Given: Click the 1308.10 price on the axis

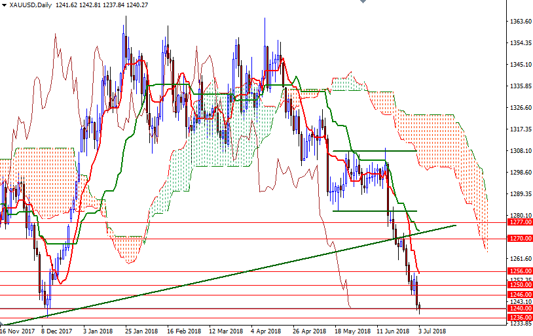Looking at the screenshot, I should pyautogui.click(x=520, y=150).
